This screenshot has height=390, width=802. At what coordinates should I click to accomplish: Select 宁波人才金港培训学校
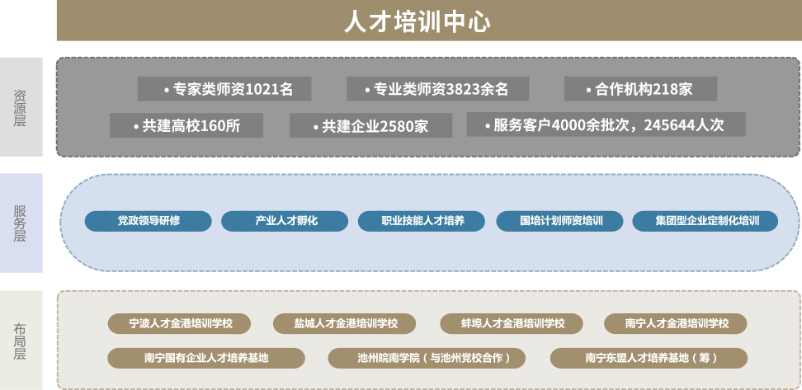click(180, 323)
